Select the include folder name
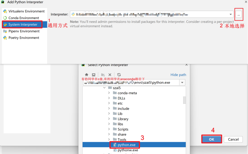 click(123, 109)
